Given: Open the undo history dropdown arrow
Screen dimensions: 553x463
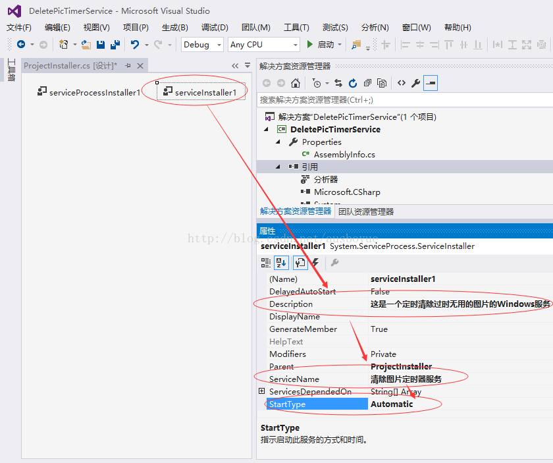Looking at the screenshot, I should click(147, 45).
